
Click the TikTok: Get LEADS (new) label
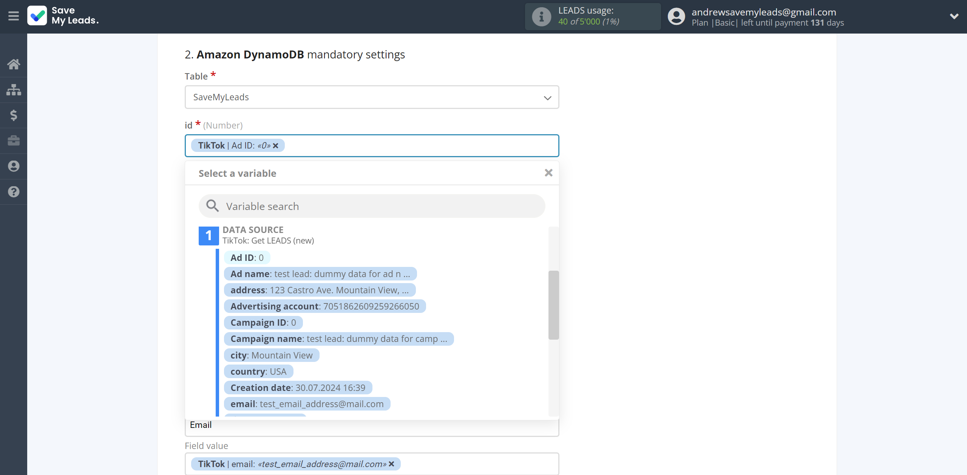click(x=268, y=241)
